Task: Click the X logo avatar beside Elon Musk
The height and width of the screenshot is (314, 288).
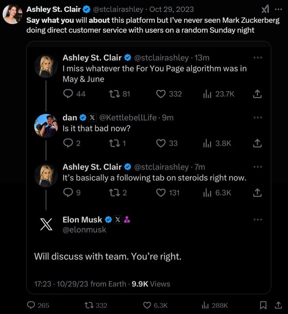Action: tap(46, 224)
